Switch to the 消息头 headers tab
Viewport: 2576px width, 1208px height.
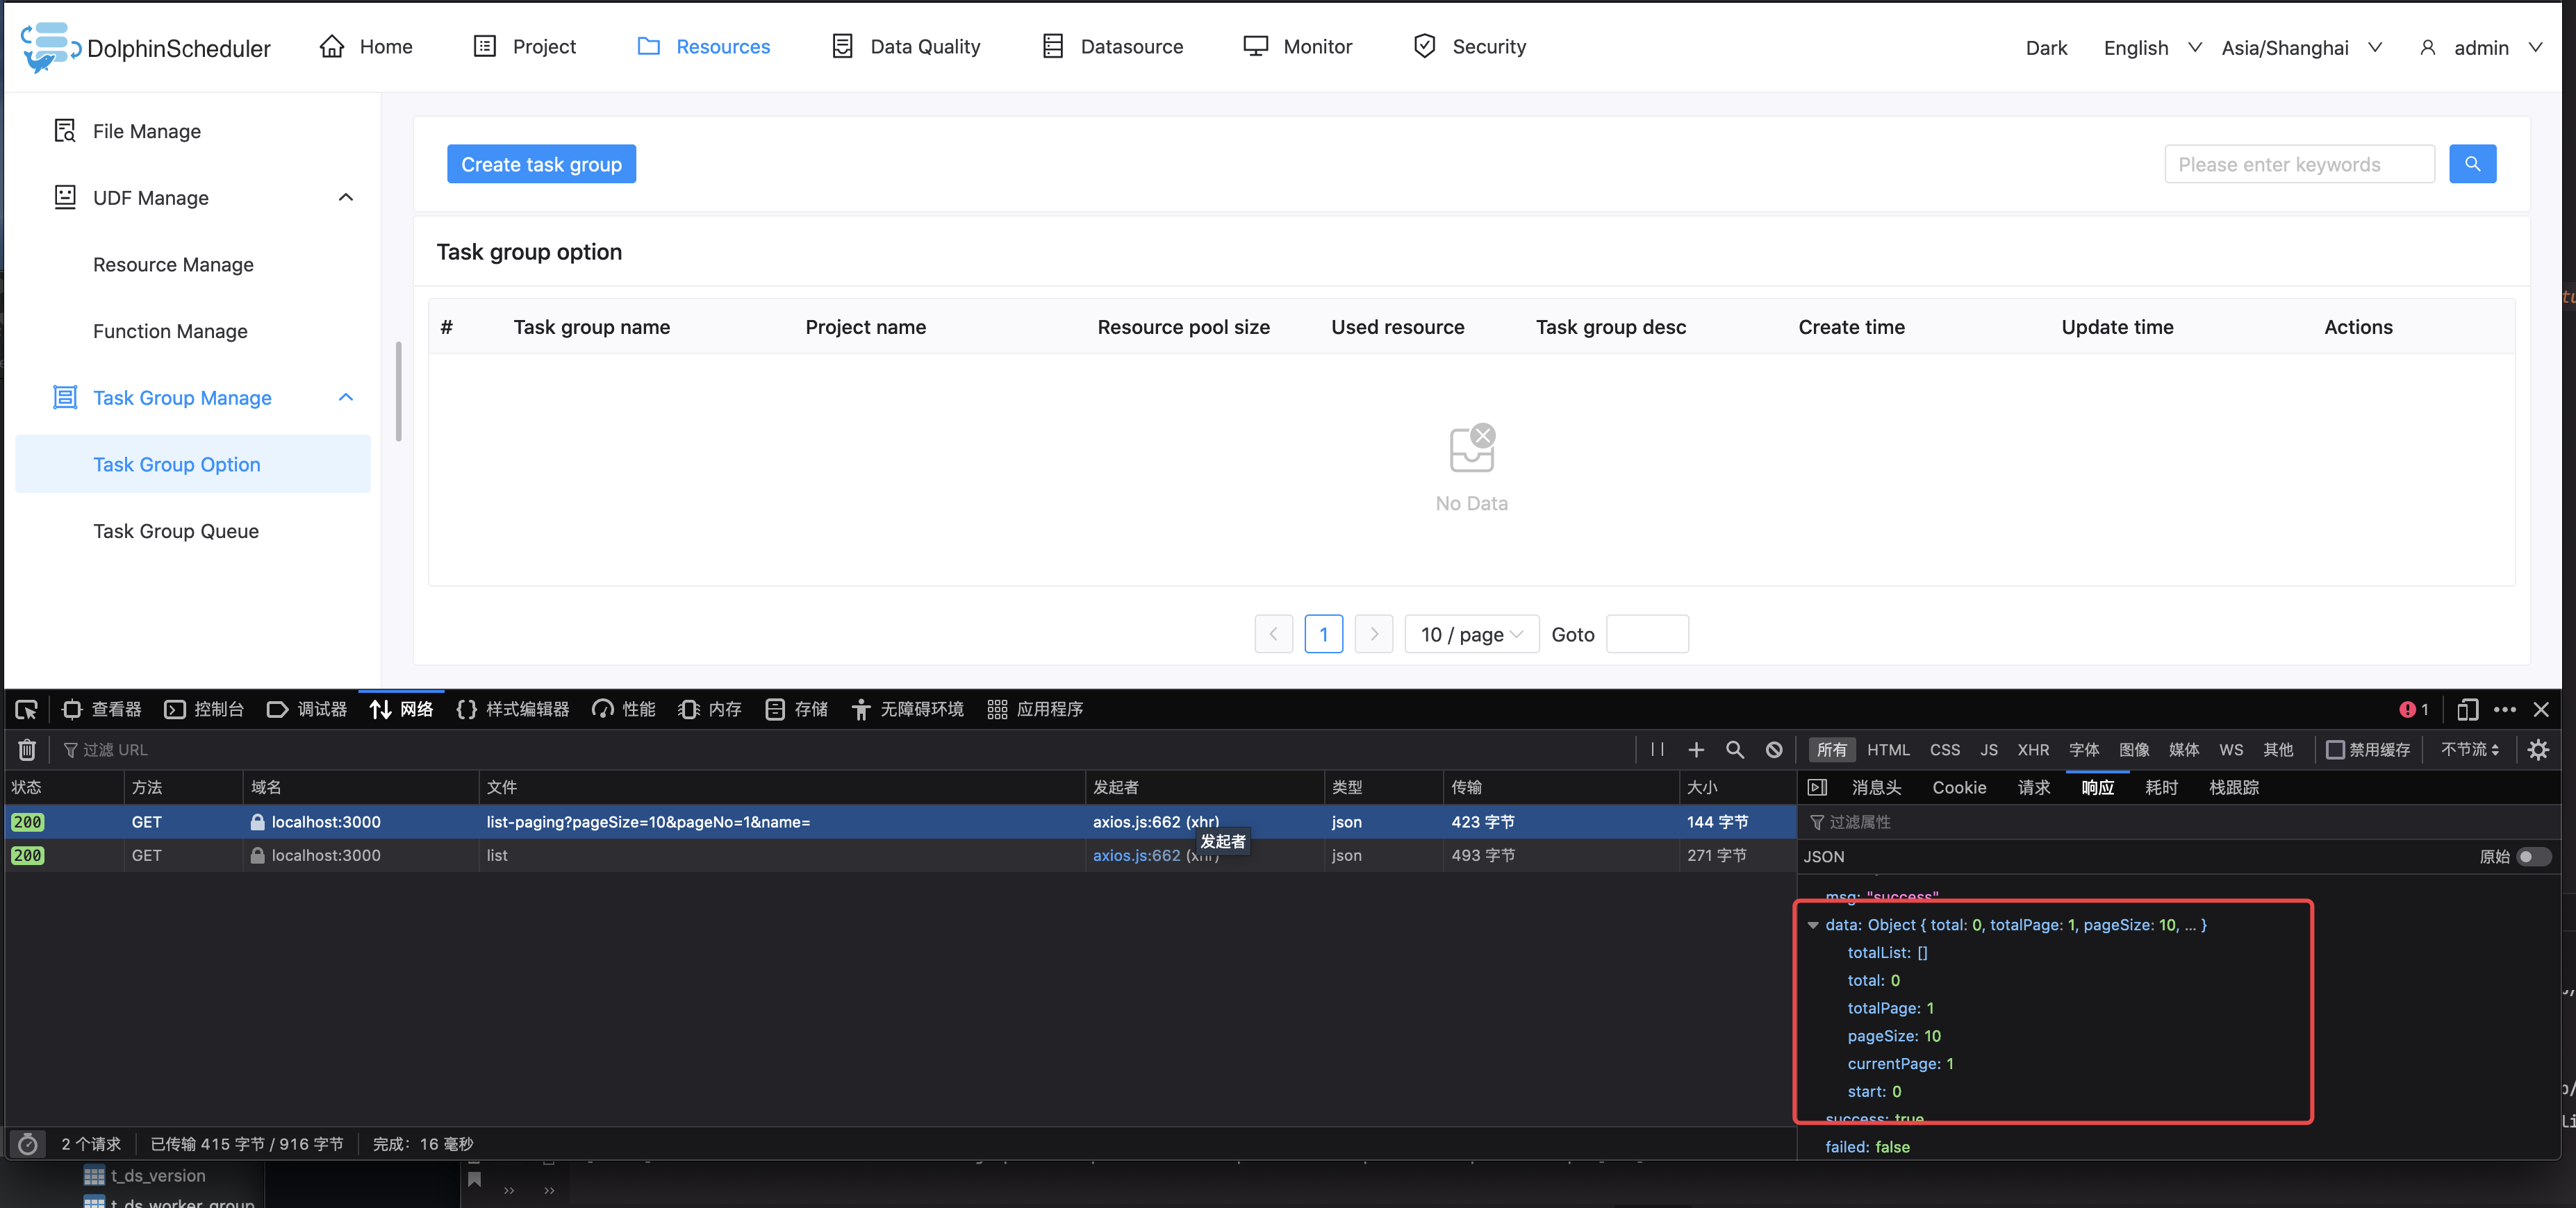point(1876,787)
